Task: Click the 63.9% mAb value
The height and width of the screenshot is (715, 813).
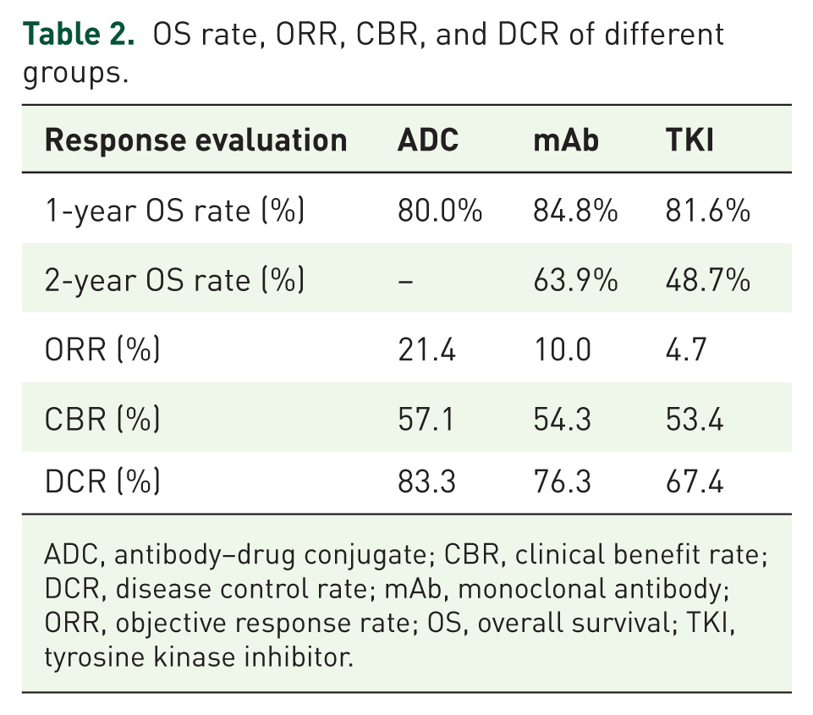Action: (x=575, y=280)
